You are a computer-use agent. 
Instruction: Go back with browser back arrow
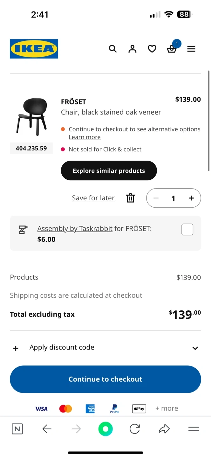point(47,429)
